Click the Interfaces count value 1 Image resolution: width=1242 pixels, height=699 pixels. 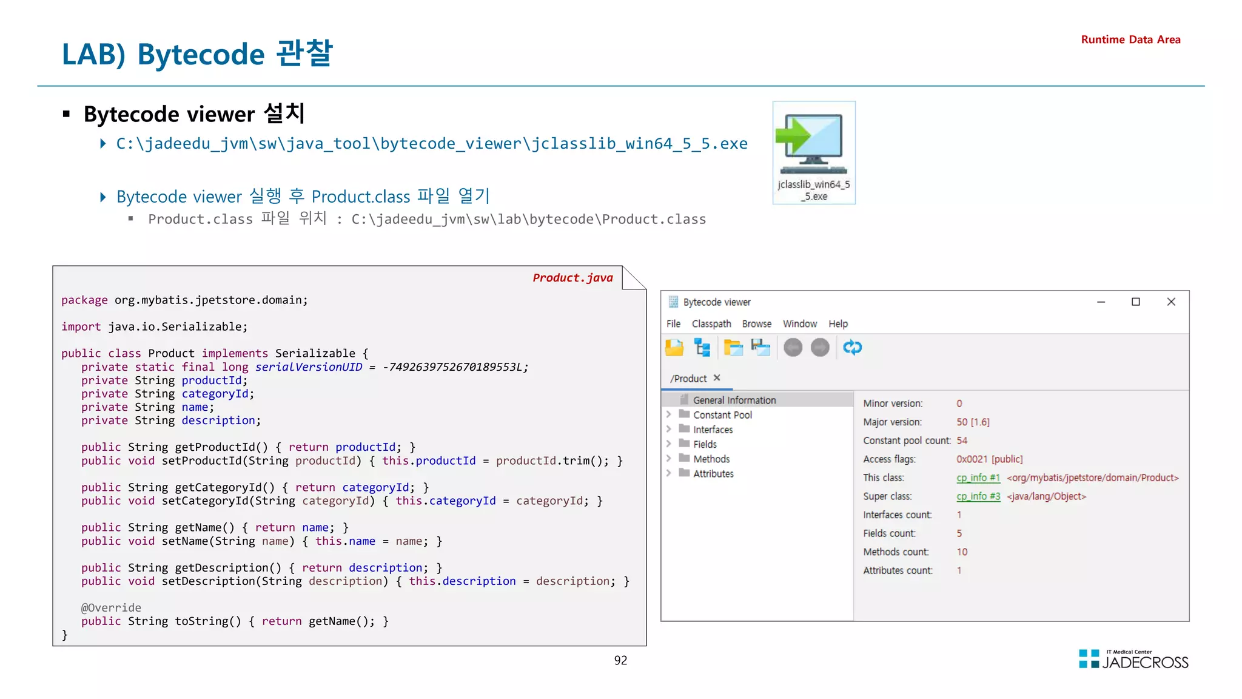959,515
